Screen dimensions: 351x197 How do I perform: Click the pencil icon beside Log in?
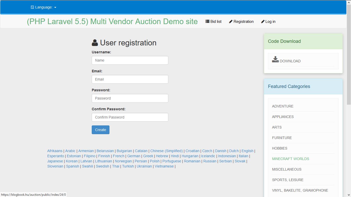coord(263,22)
